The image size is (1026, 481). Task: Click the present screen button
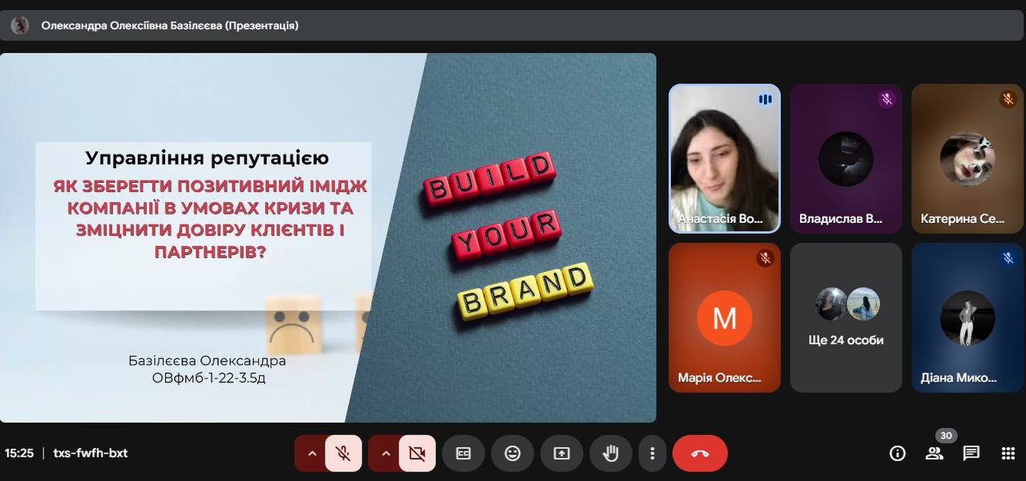pyautogui.click(x=561, y=454)
